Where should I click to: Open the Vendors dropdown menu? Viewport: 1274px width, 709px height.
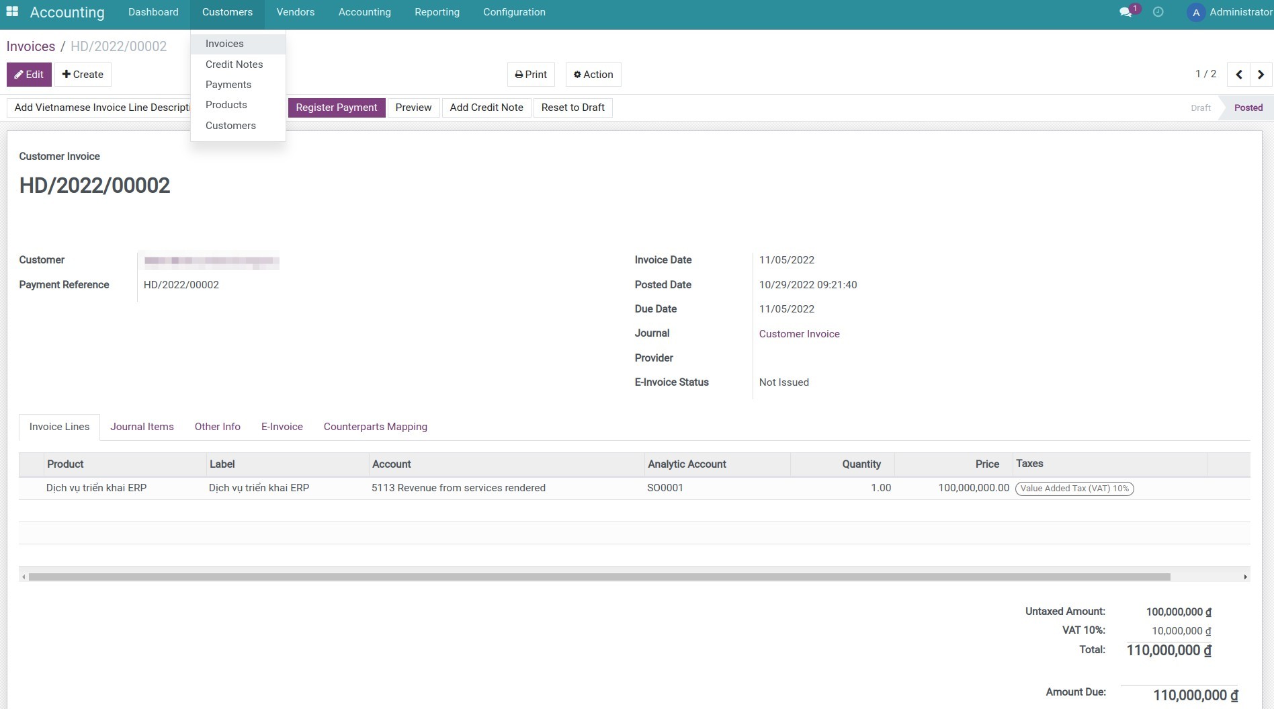point(295,11)
